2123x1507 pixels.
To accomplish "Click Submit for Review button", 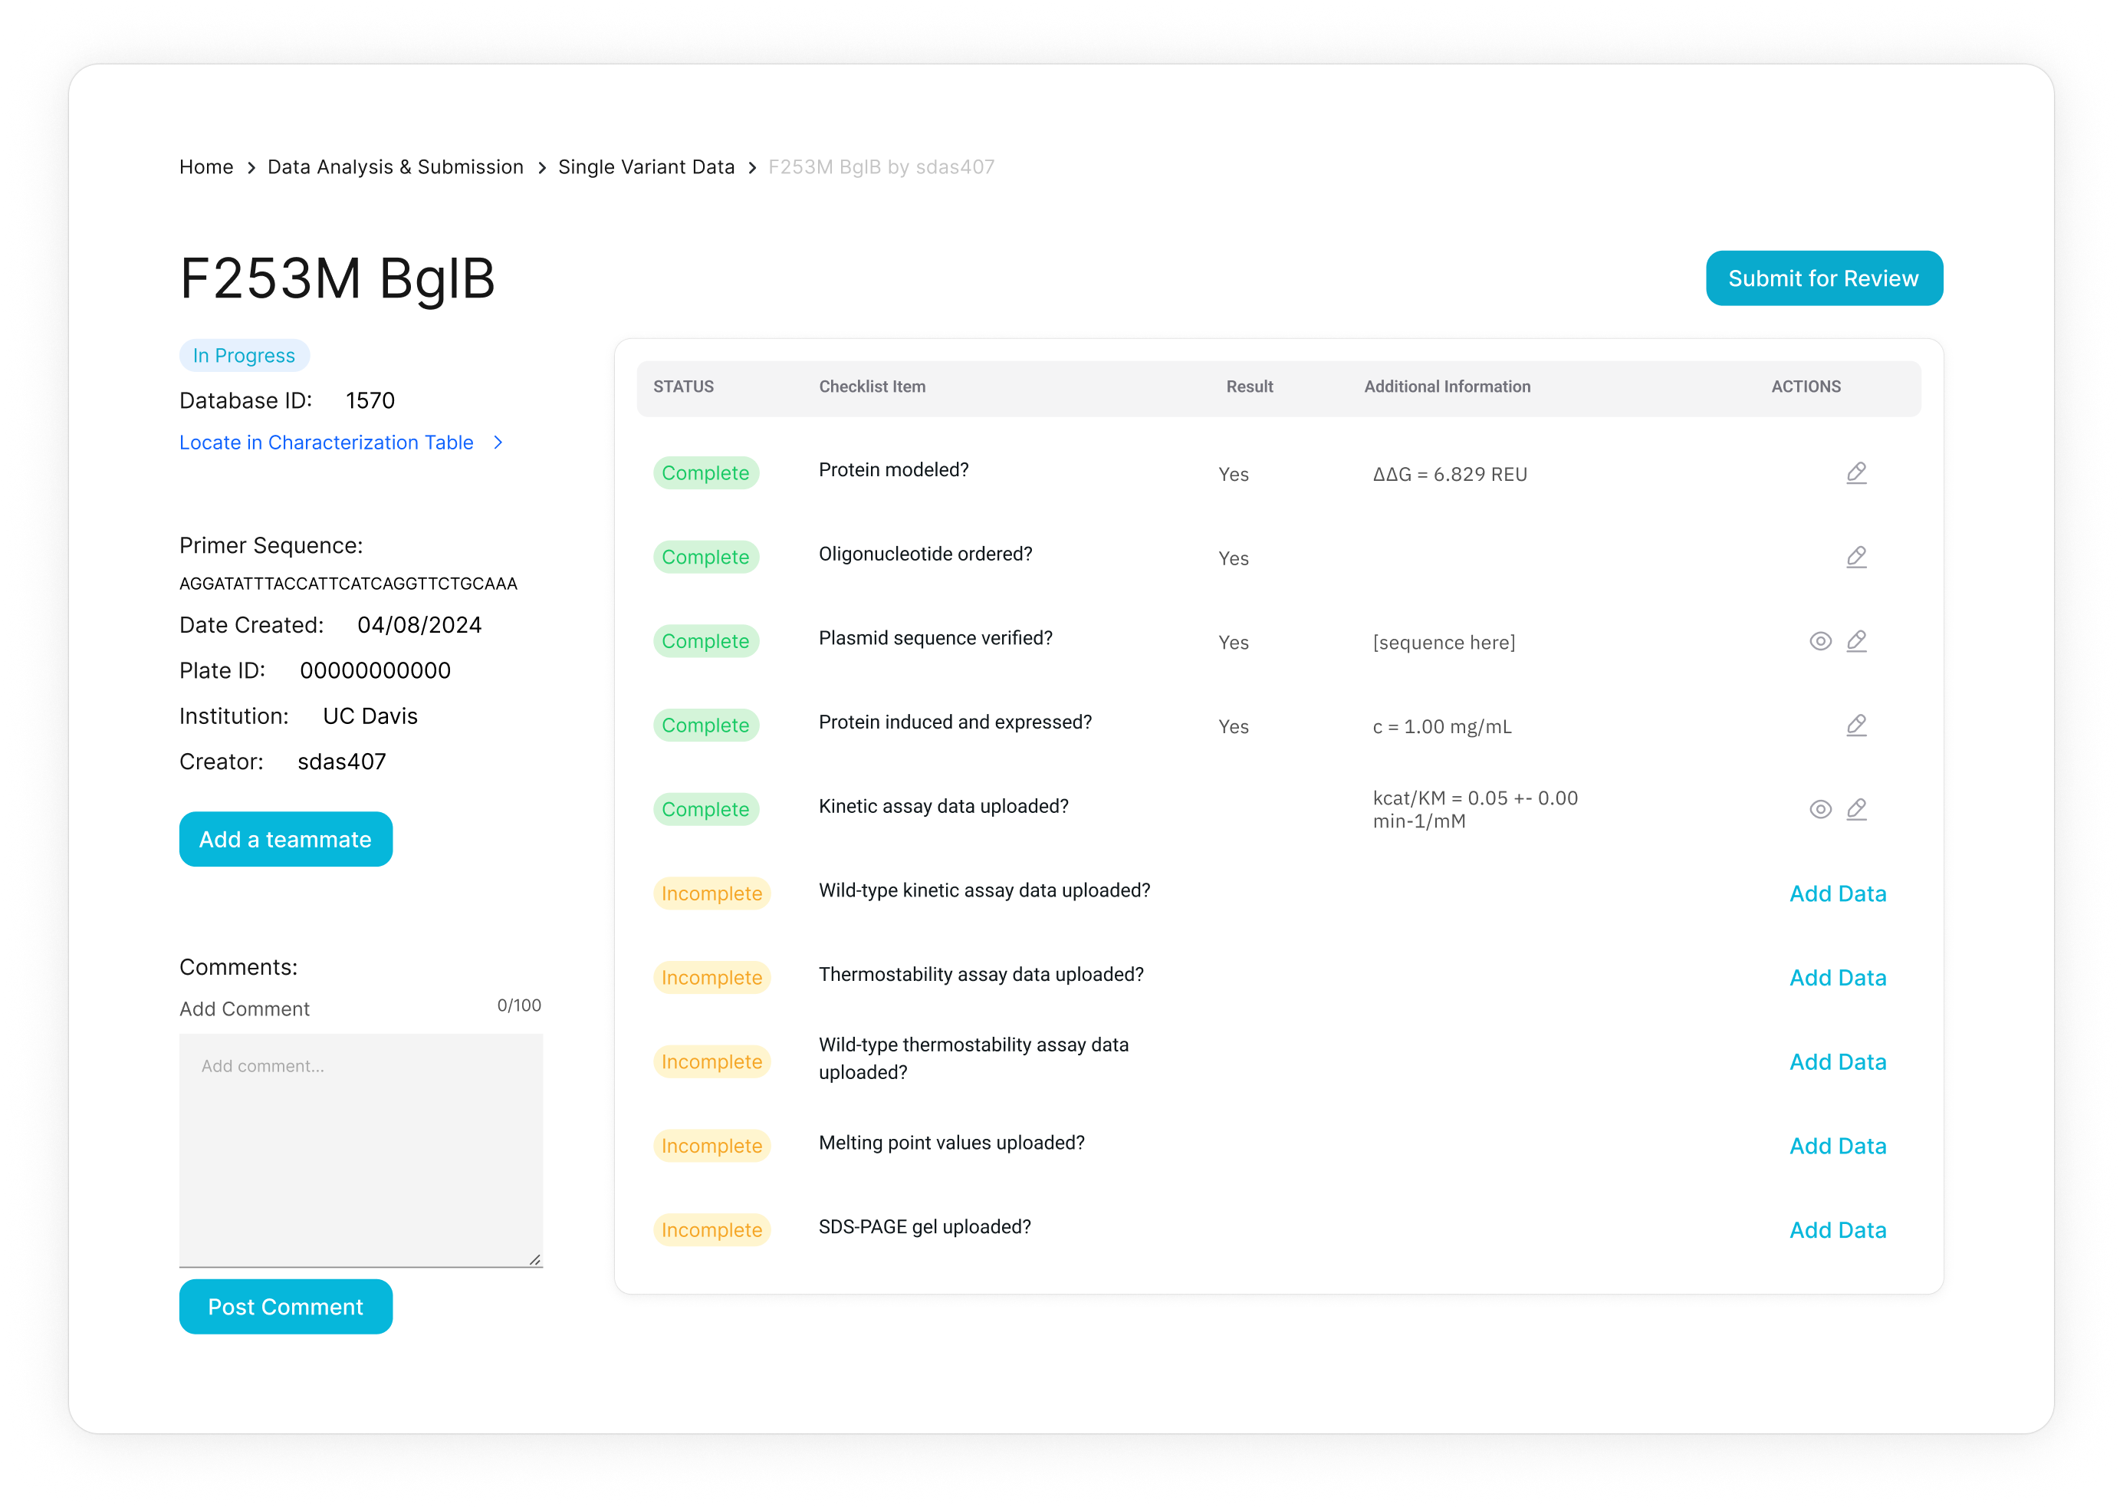I will coord(1823,278).
